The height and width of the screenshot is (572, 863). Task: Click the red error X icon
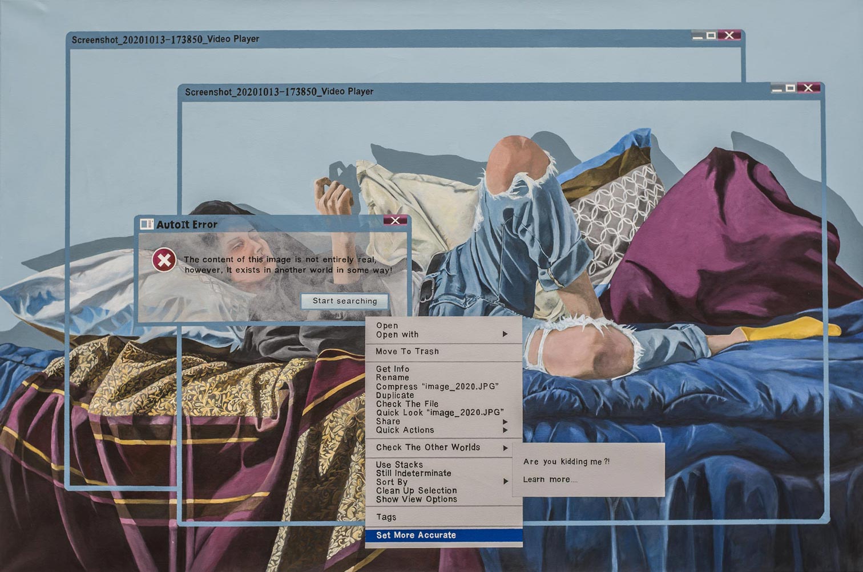(x=164, y=261)
